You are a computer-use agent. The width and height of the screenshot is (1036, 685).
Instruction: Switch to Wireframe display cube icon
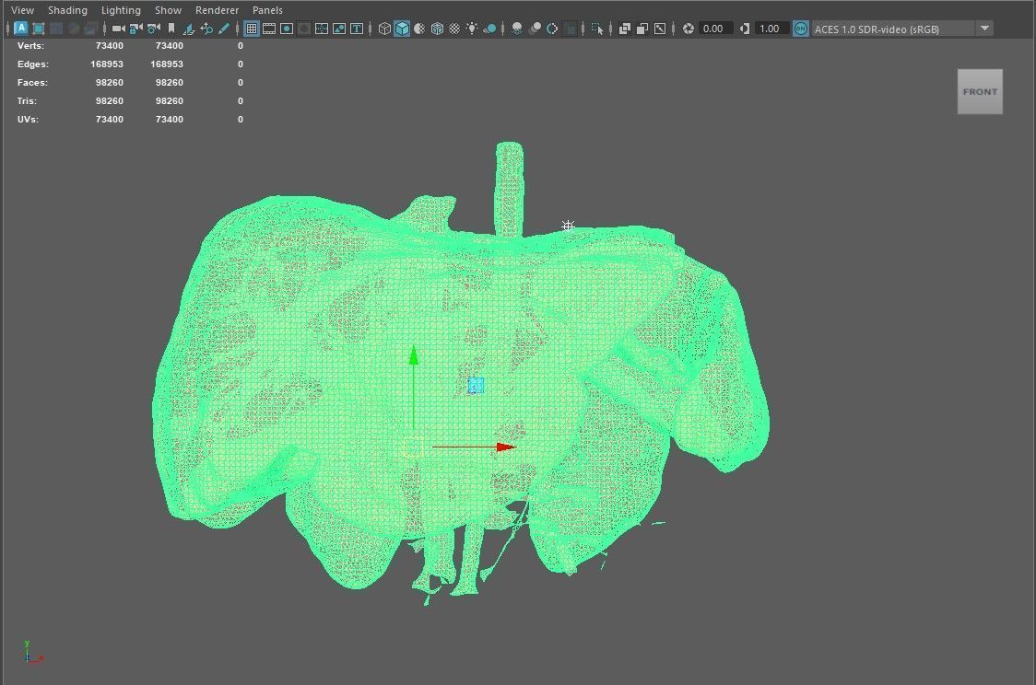click(x=384, y=29)
